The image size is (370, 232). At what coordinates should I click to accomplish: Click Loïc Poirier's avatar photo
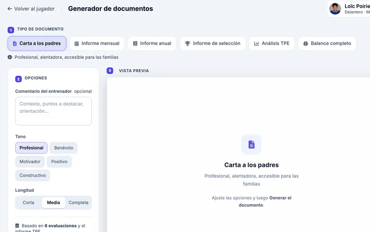point(335,9)
